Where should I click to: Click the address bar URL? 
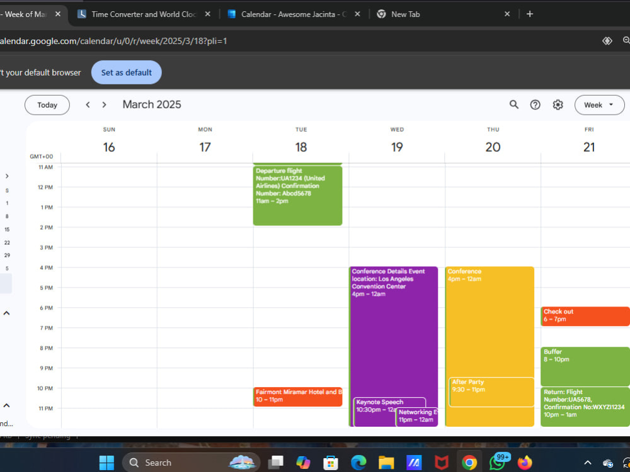[113, 41]
